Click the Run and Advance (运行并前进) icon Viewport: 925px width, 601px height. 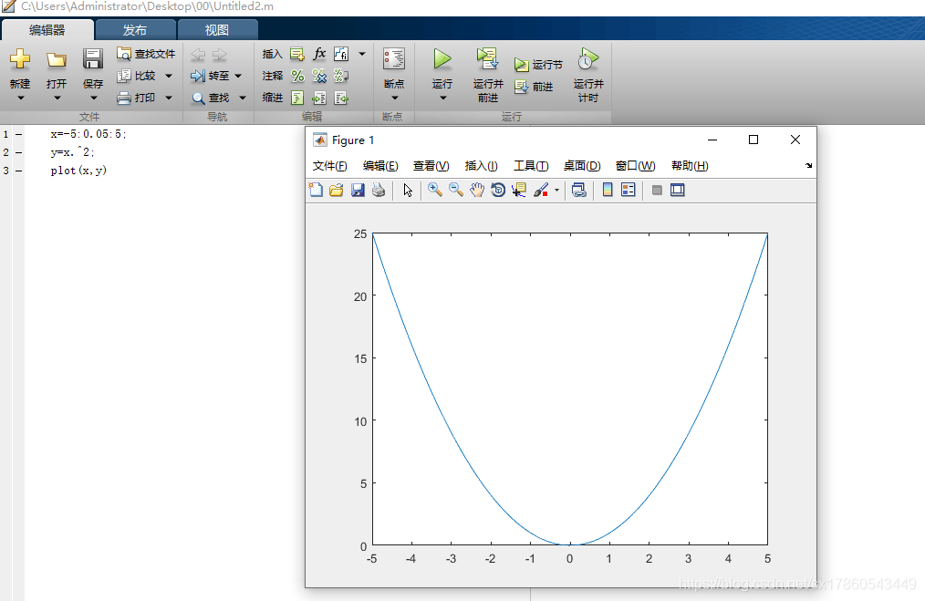[x=487, y=59]
